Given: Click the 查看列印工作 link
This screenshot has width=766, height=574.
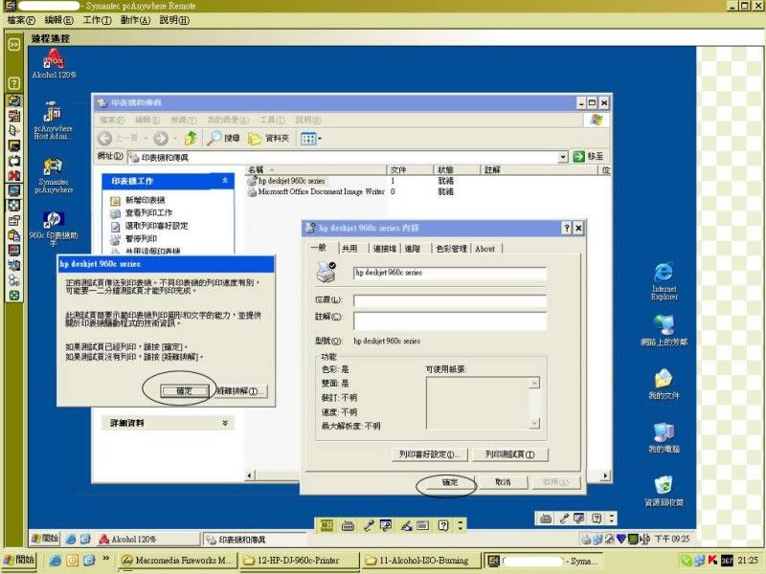Looking at the screenshot, I should tap(148, 212).
